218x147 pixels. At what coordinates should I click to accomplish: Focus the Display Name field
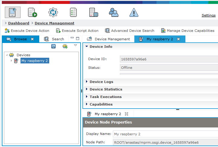pos(165,134)
